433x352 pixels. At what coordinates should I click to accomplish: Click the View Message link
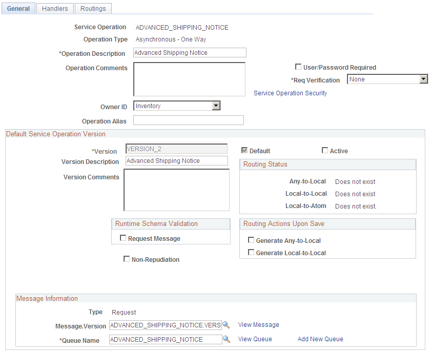pyautogui.click(x=258, y=324)
